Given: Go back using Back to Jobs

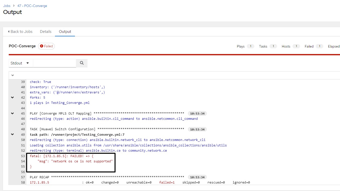Looking at the screenshot, I should click(x=20, y=32).
